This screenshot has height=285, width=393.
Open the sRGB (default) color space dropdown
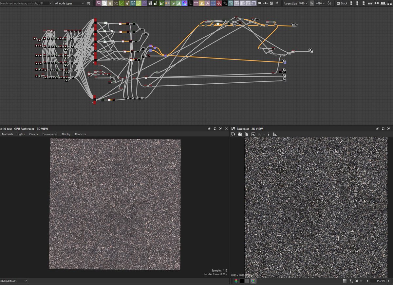pyautogui.click(x=14, y=281)
